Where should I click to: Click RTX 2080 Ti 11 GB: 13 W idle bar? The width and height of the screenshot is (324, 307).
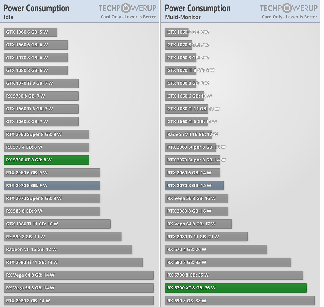(73, 262)
